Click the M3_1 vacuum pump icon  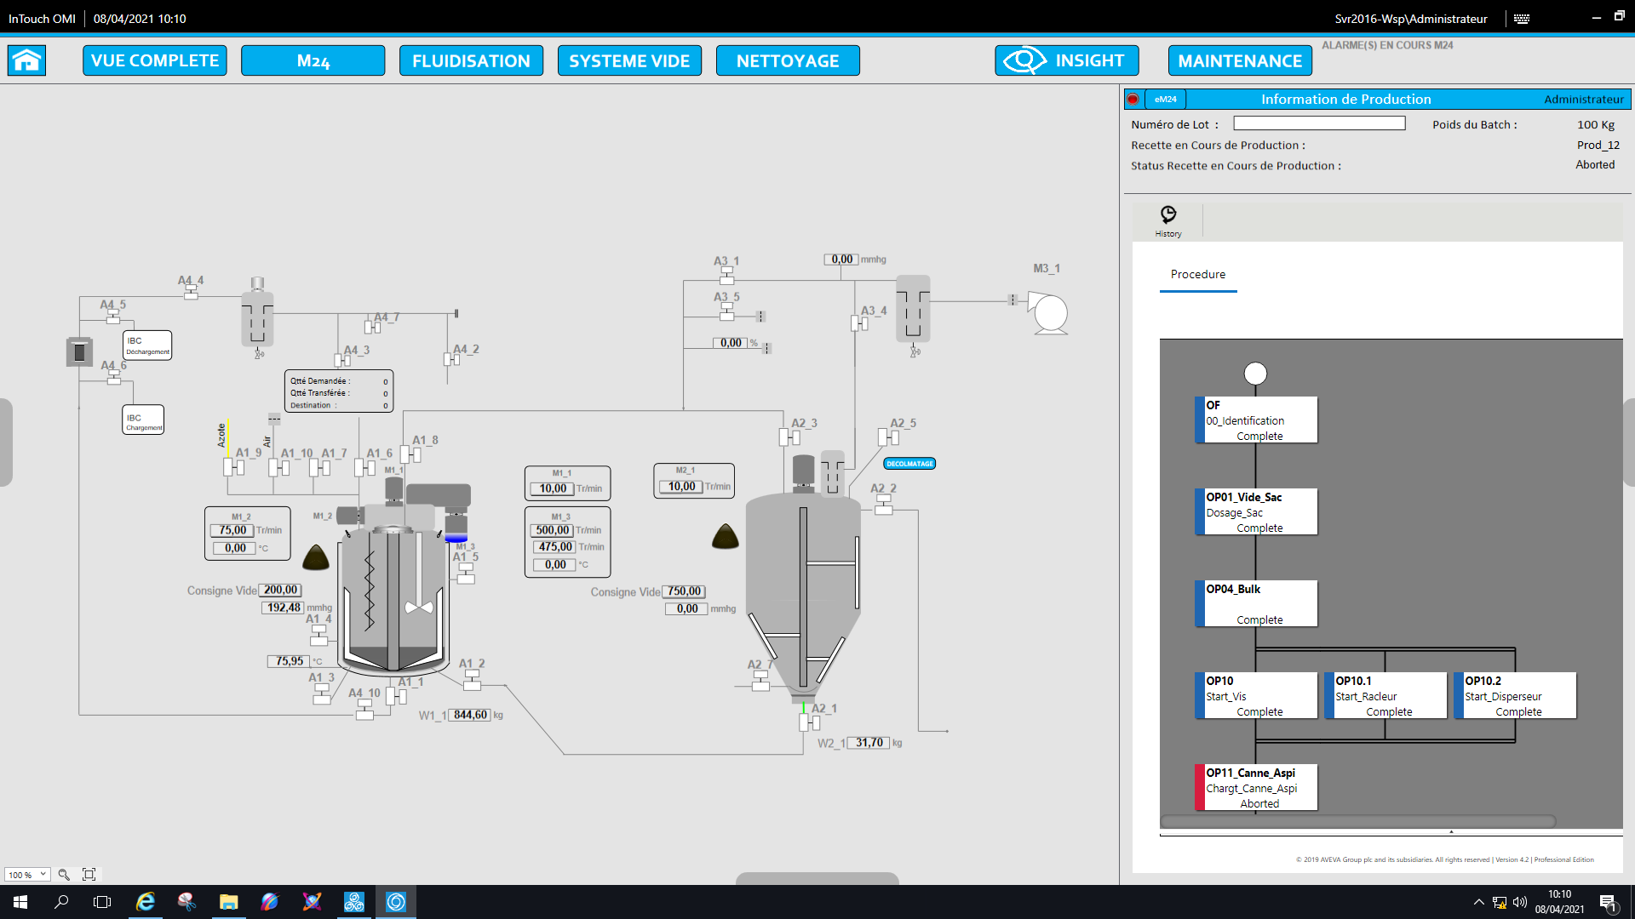tap(1048, 313)
